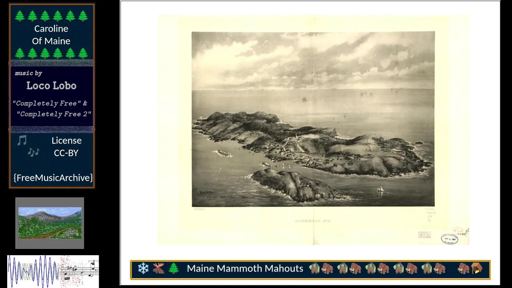The height and width of the screenshot is (288, 512).
Task: Click the oval library stamp on the map
Action: coord(450,239)
